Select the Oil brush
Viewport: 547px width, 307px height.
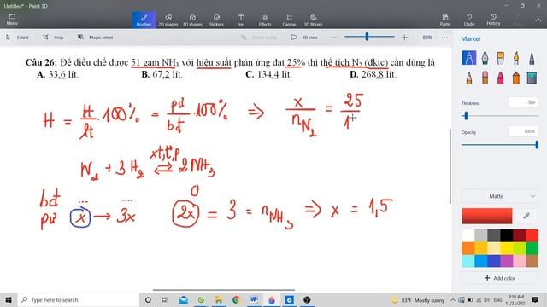point(500,58)
